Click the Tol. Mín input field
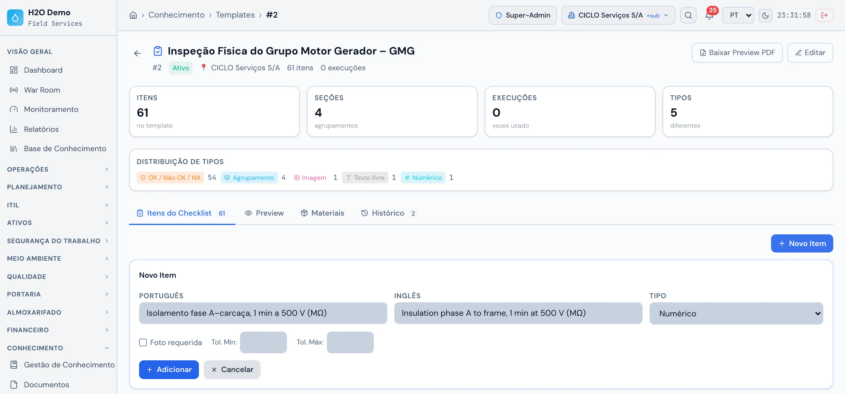Screen dimensions: 845x394 (x=263, y=342)
